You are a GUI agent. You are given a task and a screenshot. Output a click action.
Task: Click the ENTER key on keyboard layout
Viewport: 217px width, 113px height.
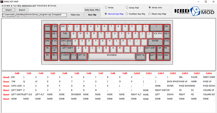pos(155,42)
